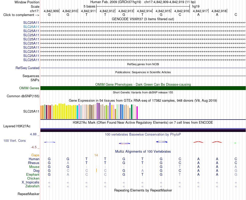Screen dimensions: 246x200
Task: Click the 'Repeating Elements by RepeatMasker' title
Action: pos(143,190)
